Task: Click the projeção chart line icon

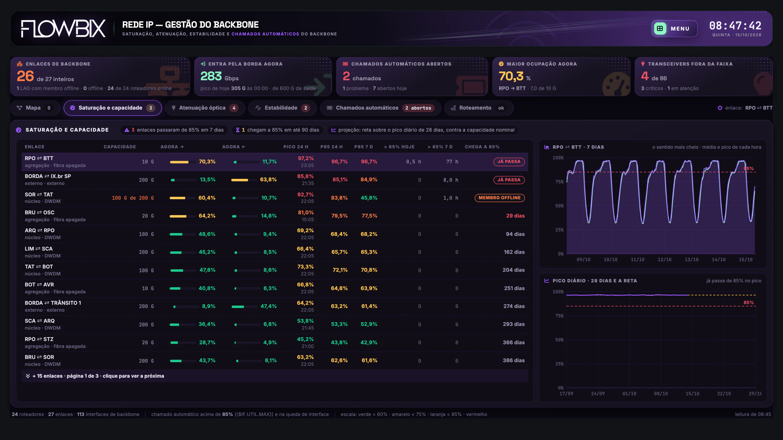Action: [333, 130]
